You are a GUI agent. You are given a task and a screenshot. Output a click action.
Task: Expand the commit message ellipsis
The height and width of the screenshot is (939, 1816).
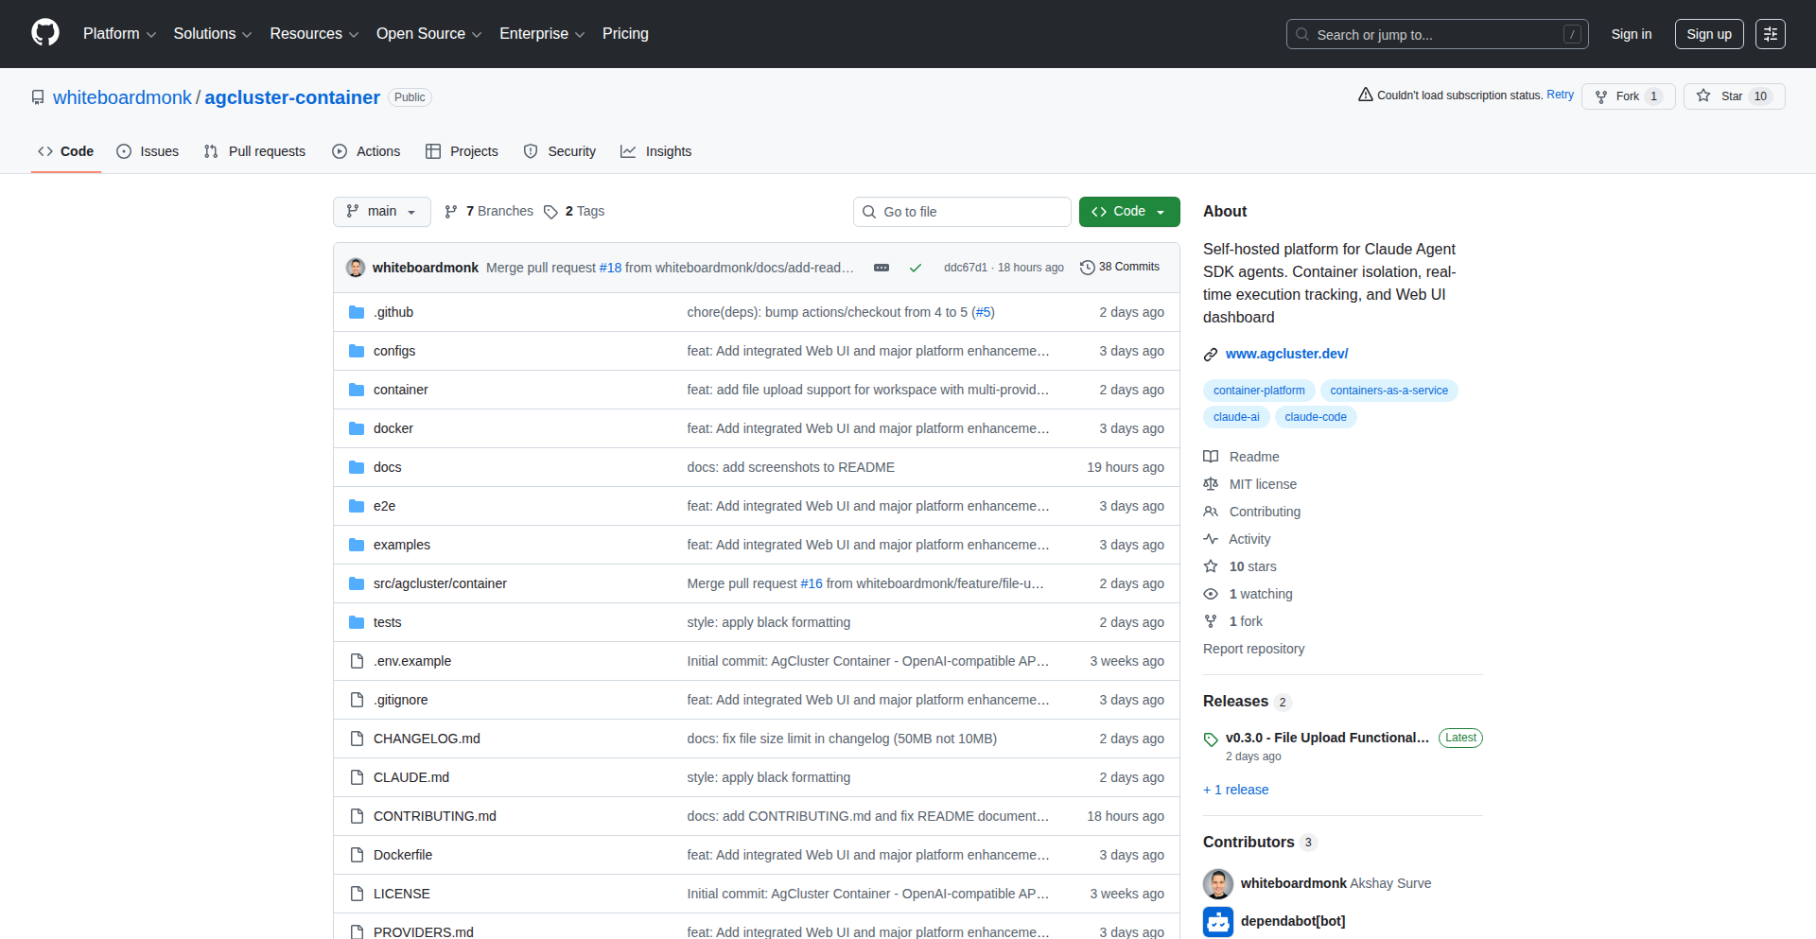pyautogui.click(x=882, y=268)
